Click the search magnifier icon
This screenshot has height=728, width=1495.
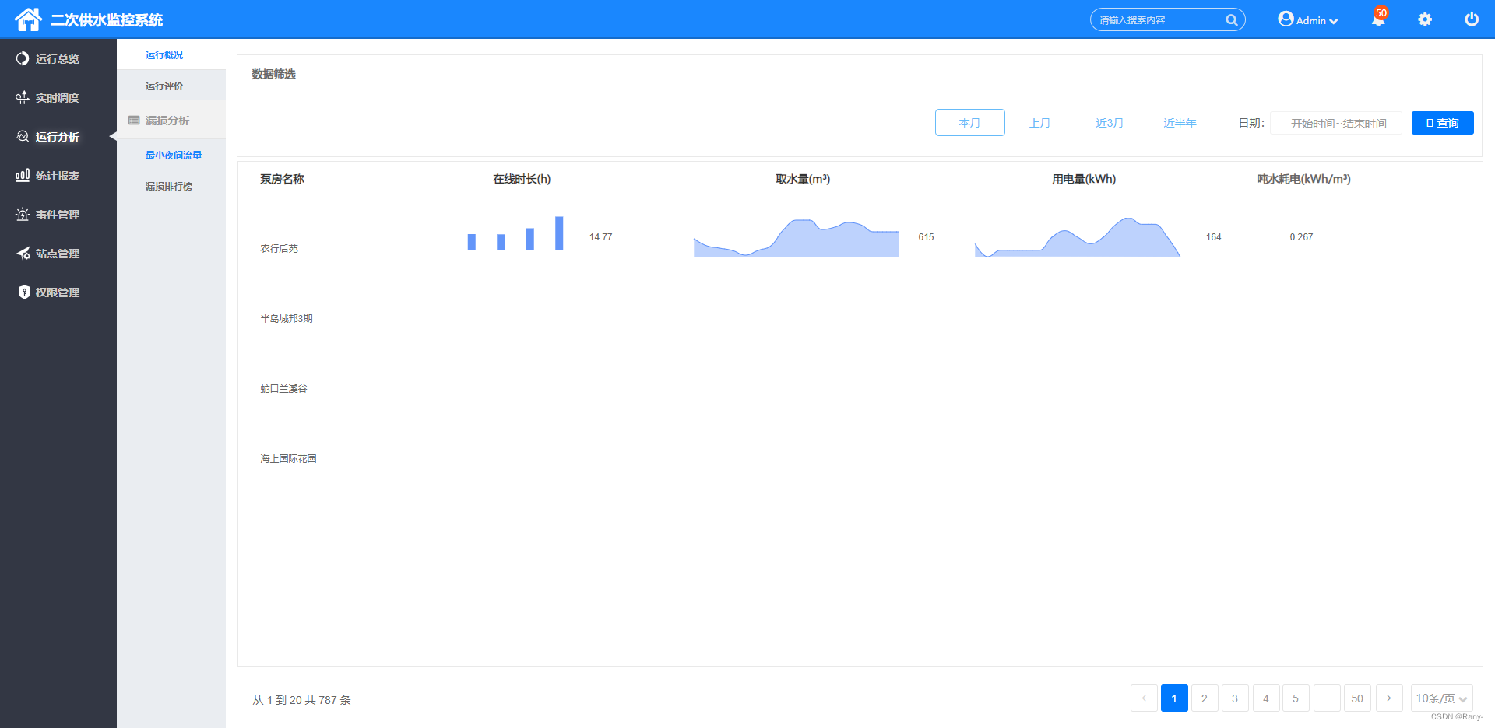(x=1232, y=20)
